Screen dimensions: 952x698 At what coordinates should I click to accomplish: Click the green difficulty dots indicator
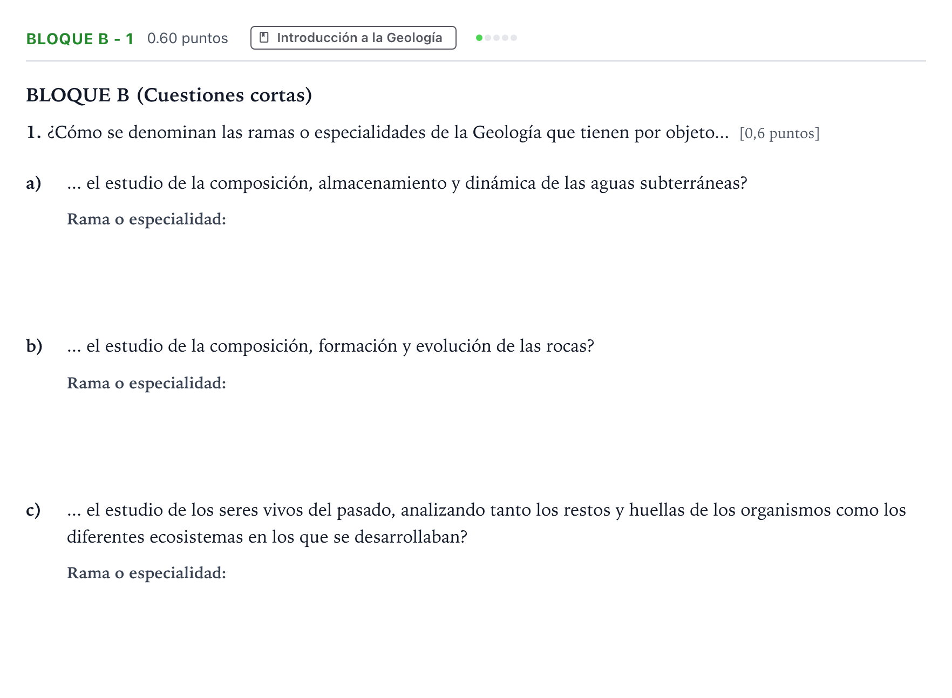pyautogui.click(x=497, y=38)
